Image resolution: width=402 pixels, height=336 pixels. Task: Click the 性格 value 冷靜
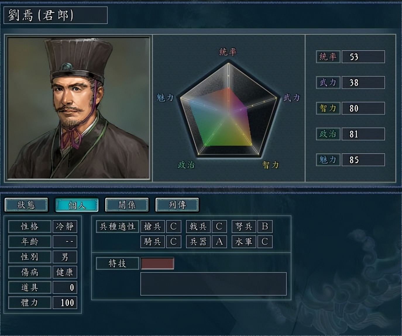[x=65, y=227]
